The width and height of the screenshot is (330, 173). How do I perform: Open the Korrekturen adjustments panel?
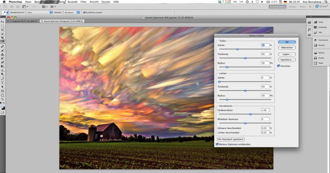pyautogui.click(x=321, y=40)
